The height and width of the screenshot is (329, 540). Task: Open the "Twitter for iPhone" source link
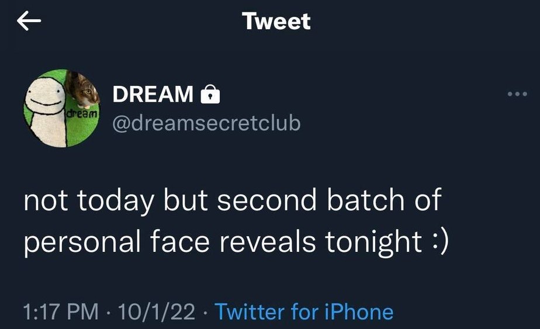pyautogui.click(x=304, y=311)
